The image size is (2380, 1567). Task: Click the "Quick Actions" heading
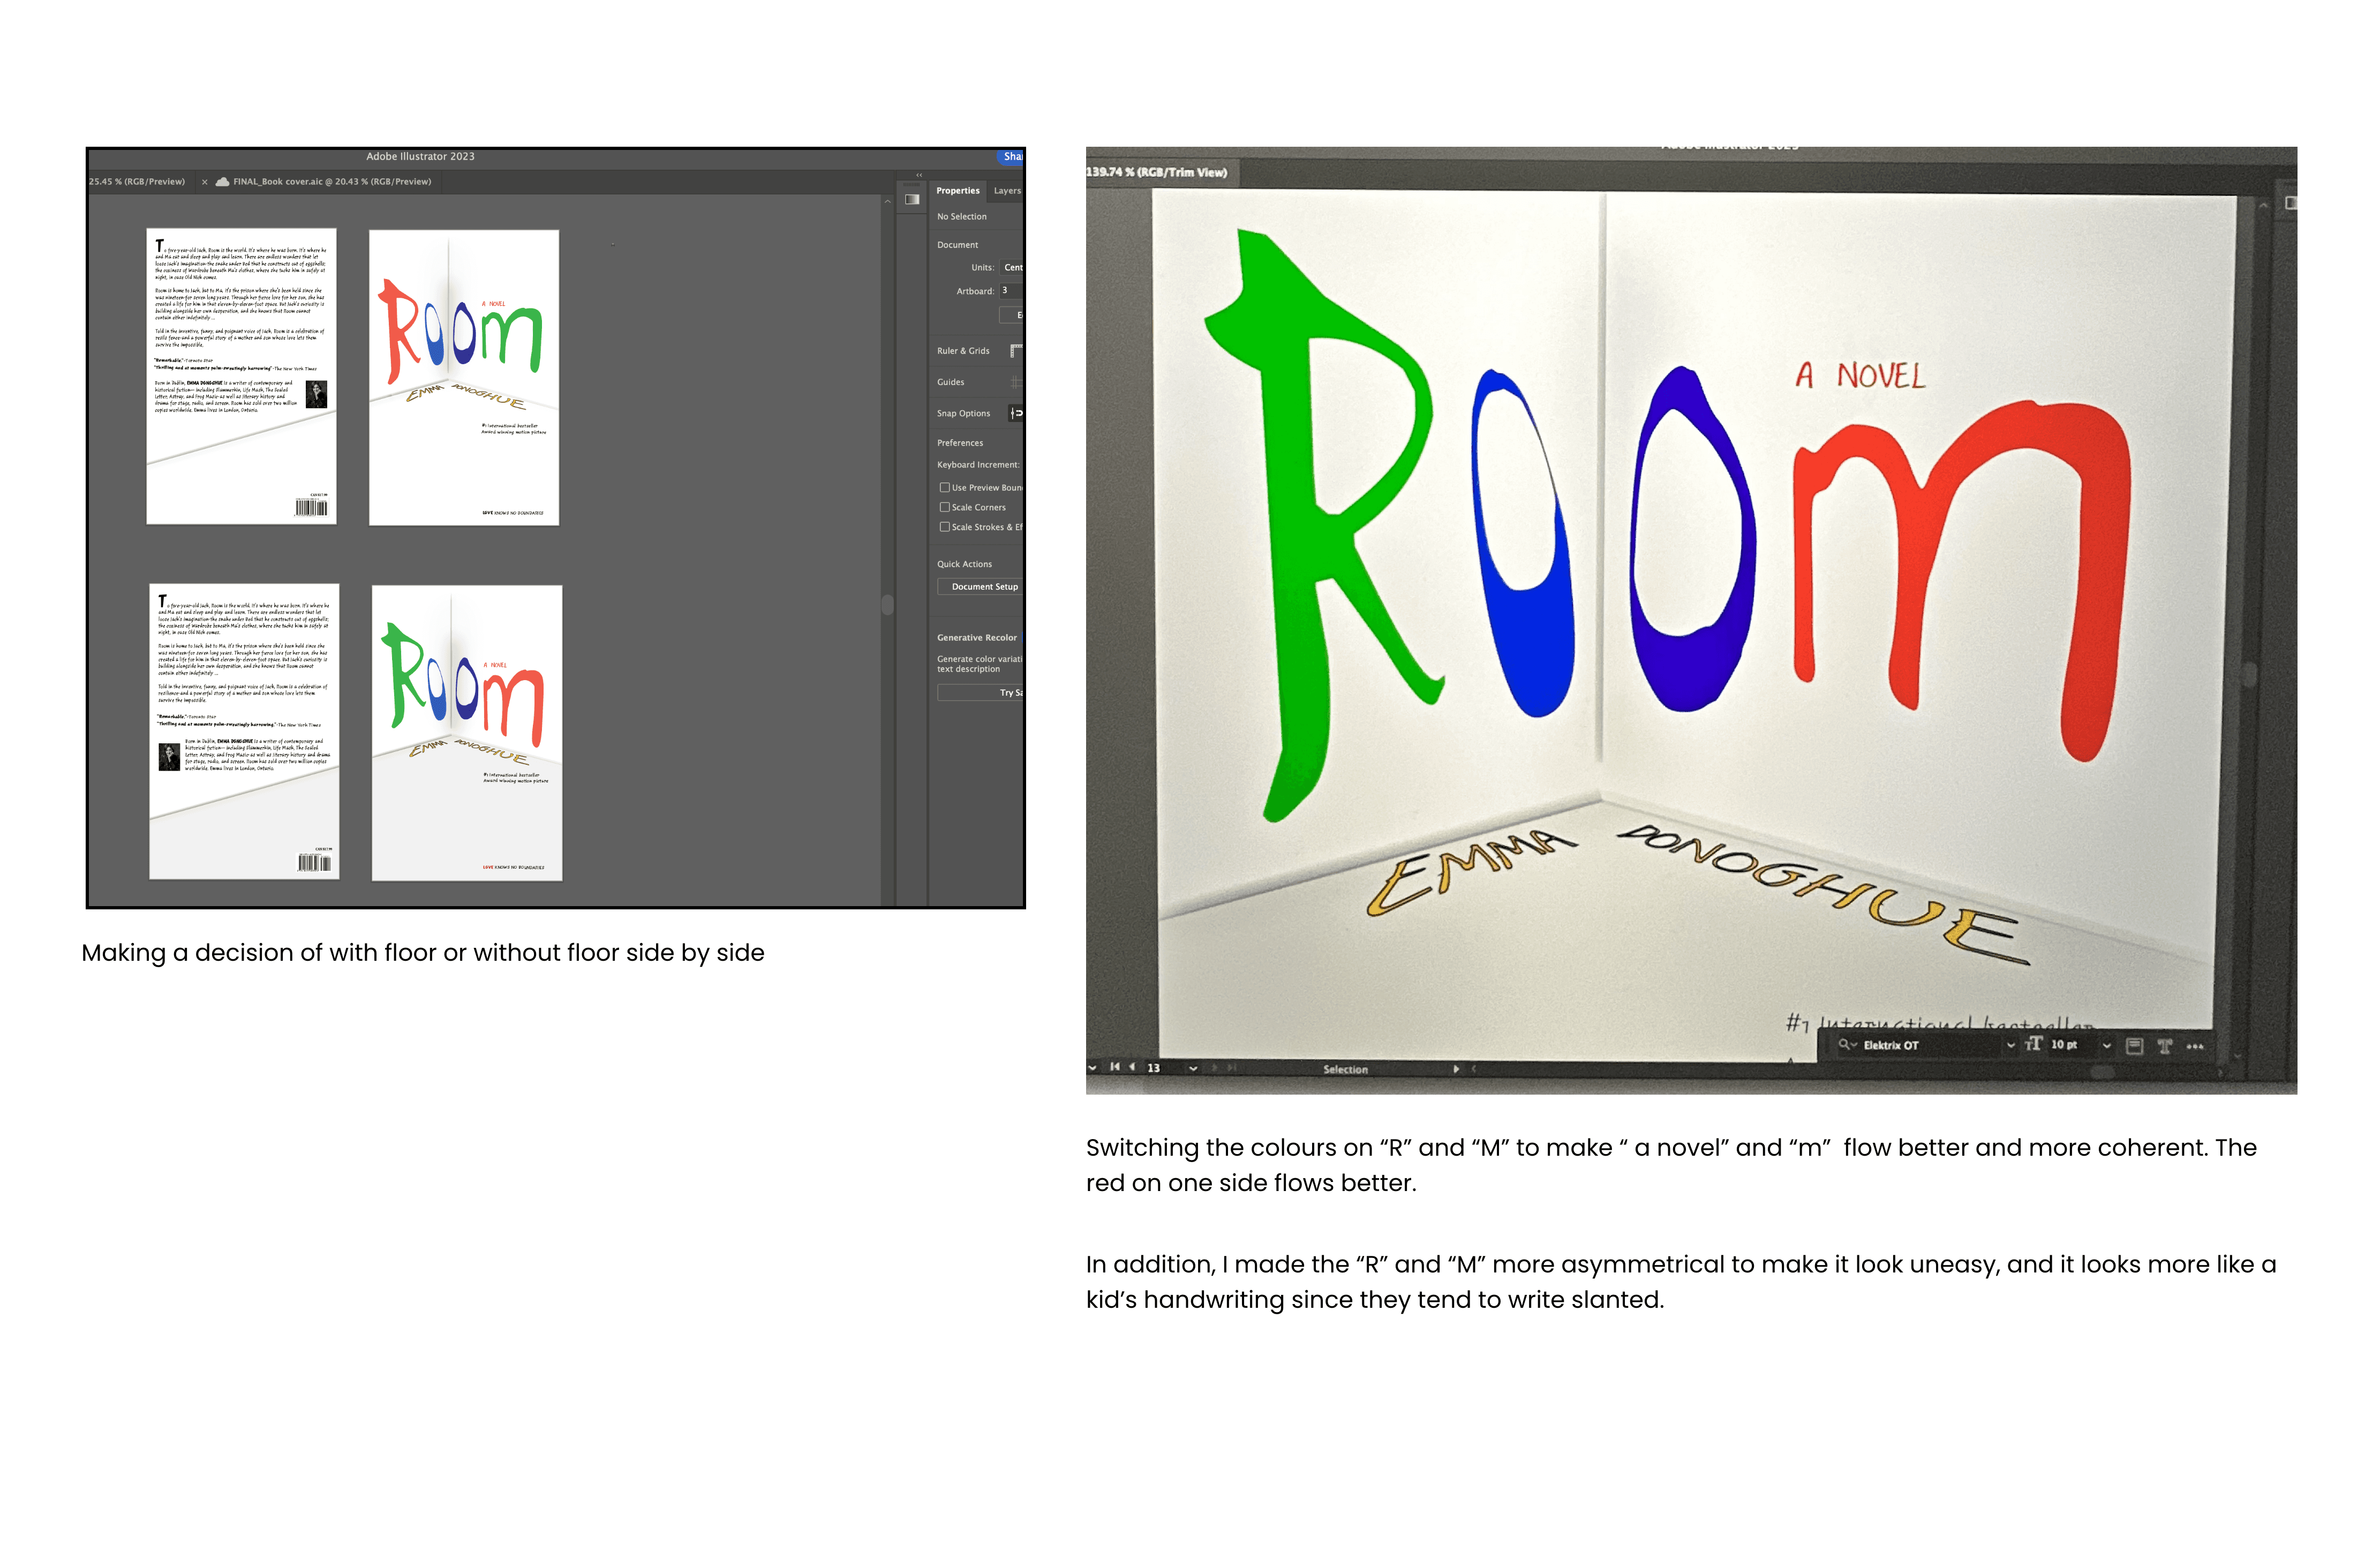(x=965, y=565)
